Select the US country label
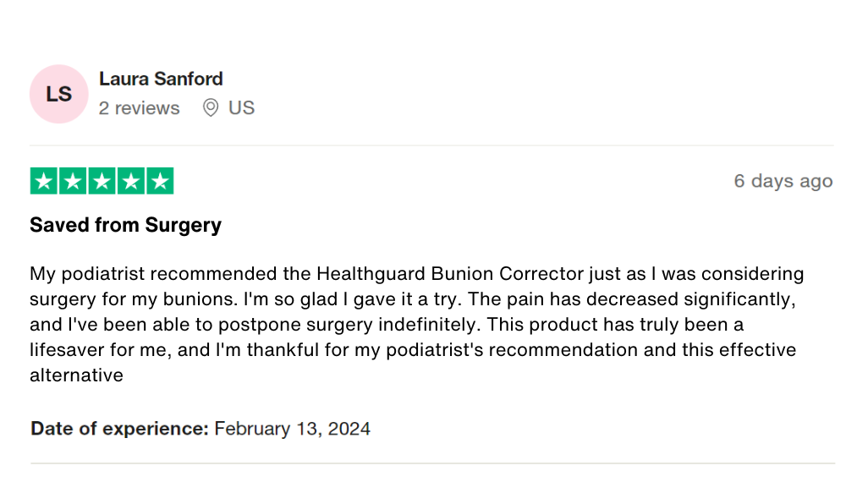846x493 pixels. click(241, 108)
